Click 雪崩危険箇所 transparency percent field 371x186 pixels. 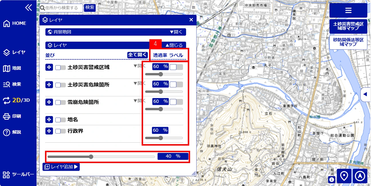click(x=160, y=101)
